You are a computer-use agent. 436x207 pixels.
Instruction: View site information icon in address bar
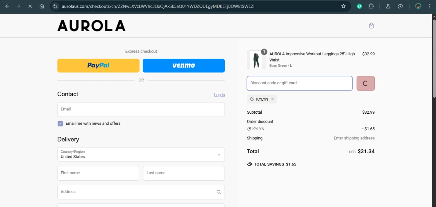56,6
